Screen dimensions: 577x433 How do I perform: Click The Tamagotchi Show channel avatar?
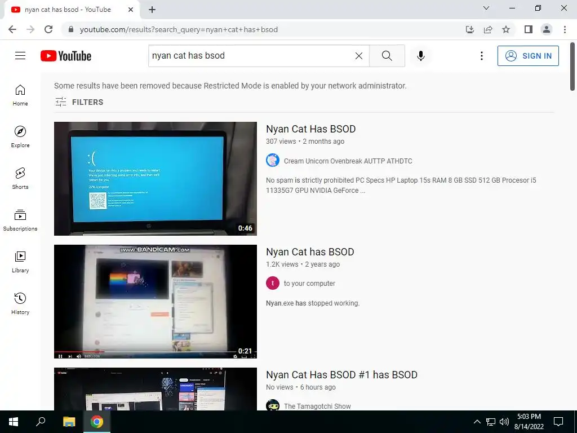tap(273, 405)
